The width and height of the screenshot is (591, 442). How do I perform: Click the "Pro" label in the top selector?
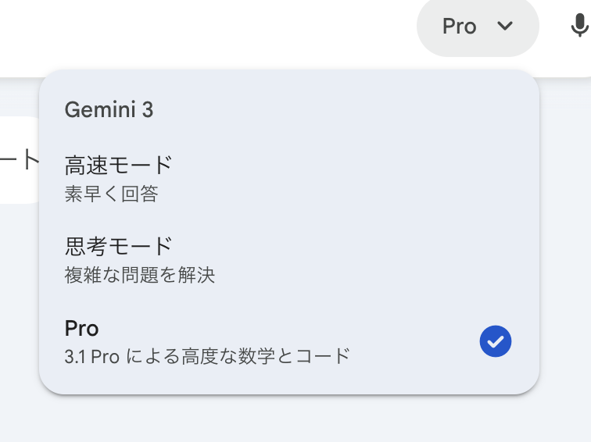pos(459,27)
